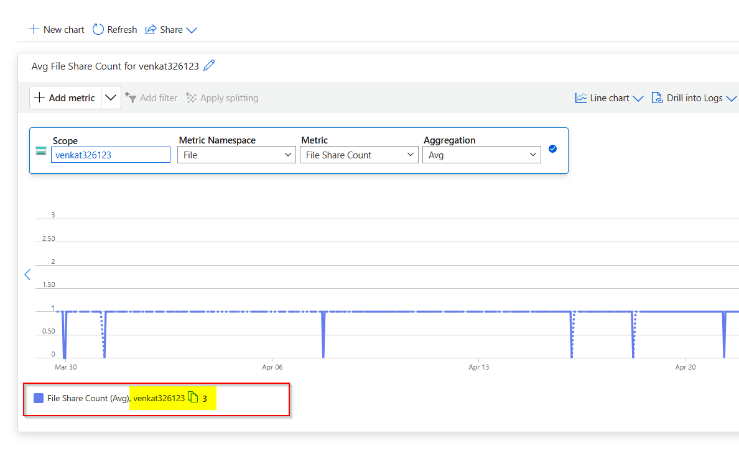Open the Avg aggregation dropdown
Viewport: 739px width, 454px height.
pos(481,155)
